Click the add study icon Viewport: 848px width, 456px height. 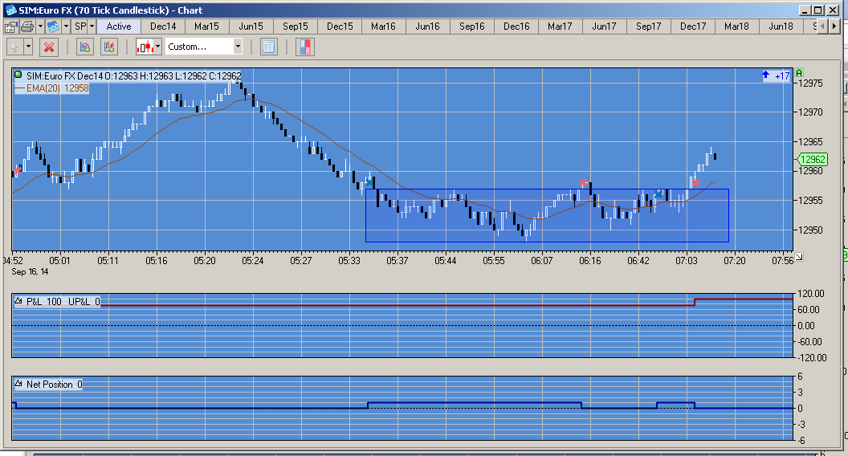point(85,47)
